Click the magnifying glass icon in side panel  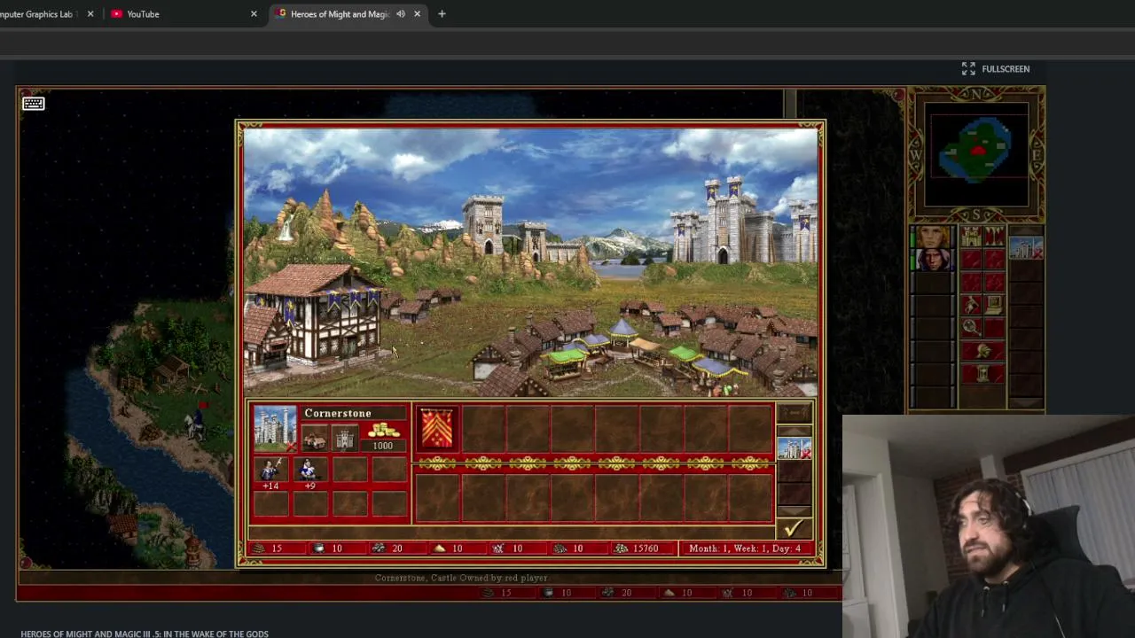point(971,328)
